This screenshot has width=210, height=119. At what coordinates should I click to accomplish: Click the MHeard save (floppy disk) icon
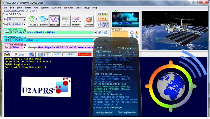(132, 33)
